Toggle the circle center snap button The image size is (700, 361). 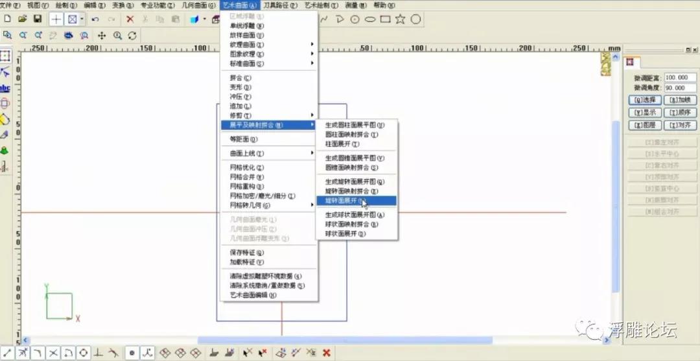83,353
